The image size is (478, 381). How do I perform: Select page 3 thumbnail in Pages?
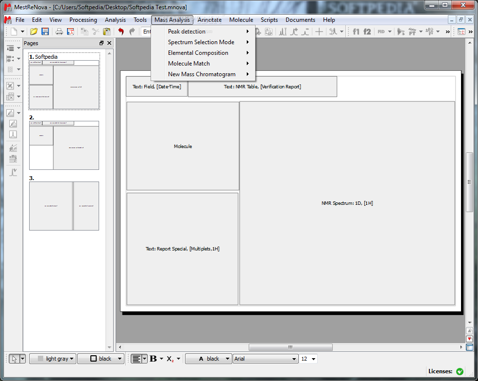coord(64,206)
